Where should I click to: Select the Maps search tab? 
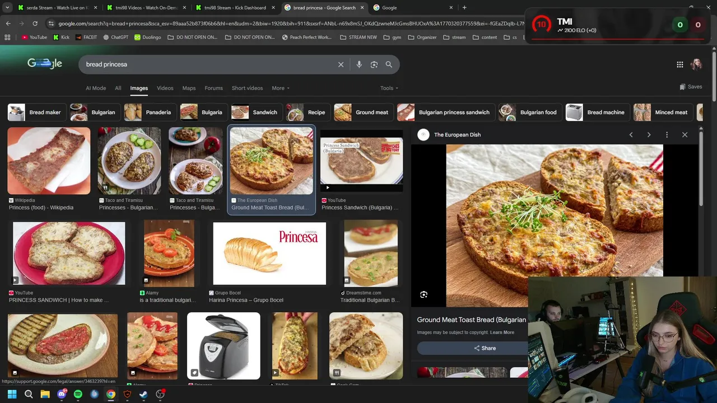(189, 88)
